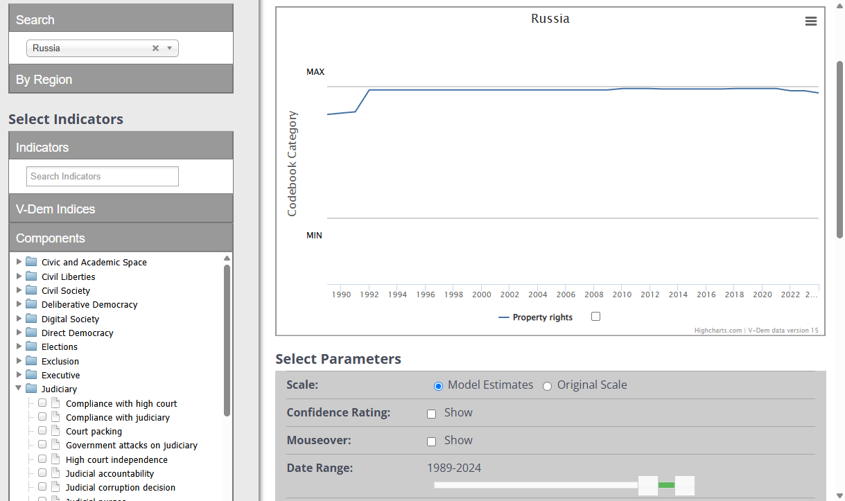
Task: Enable the Mouseover Show checkbox
Action: [431, 441]
